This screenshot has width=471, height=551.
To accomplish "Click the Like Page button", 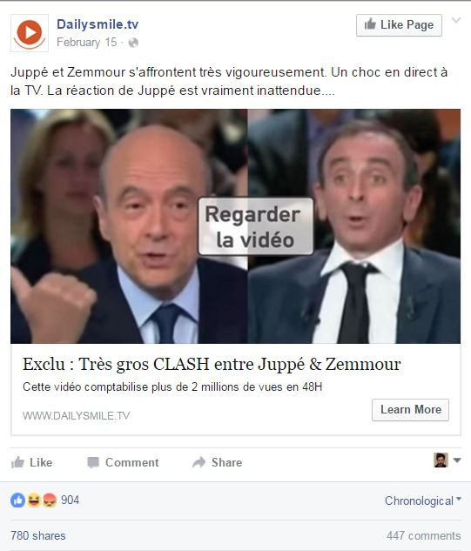I will [399, 25].
